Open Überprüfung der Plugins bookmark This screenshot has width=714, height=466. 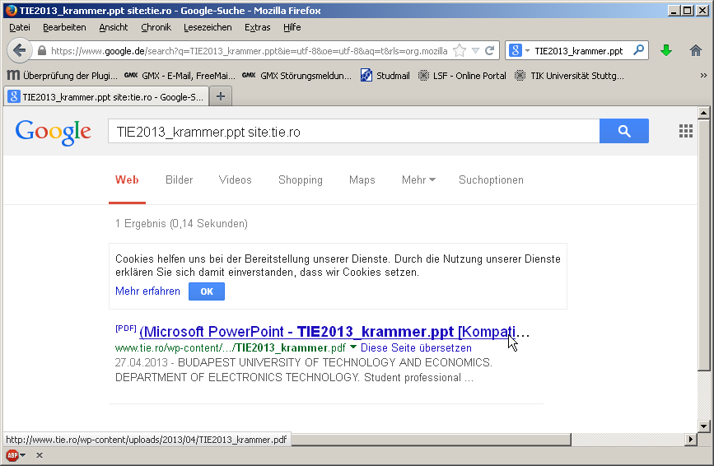(x=63, y=76)
